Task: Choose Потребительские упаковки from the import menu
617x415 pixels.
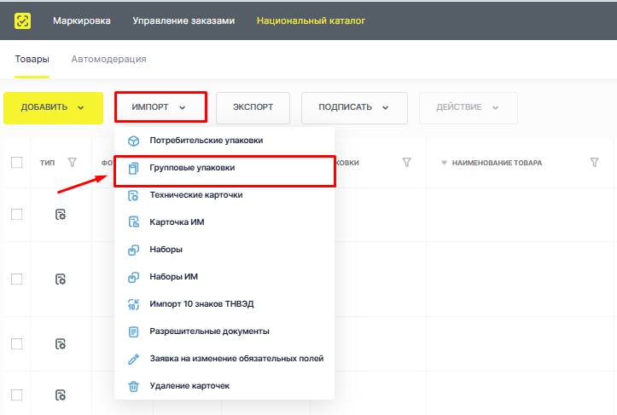Action: tap(224, 141)
